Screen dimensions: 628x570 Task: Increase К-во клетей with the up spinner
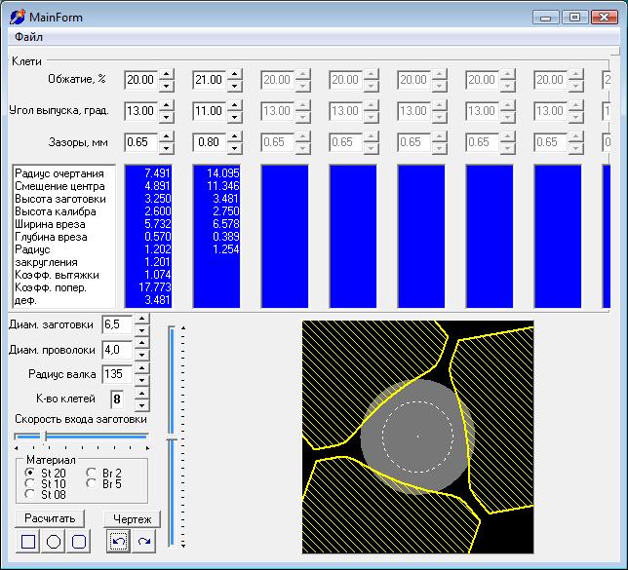coord(141,393)
